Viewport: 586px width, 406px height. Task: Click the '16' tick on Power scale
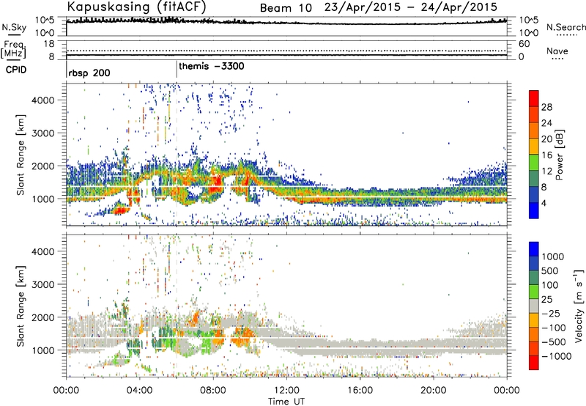click(546, 155)
